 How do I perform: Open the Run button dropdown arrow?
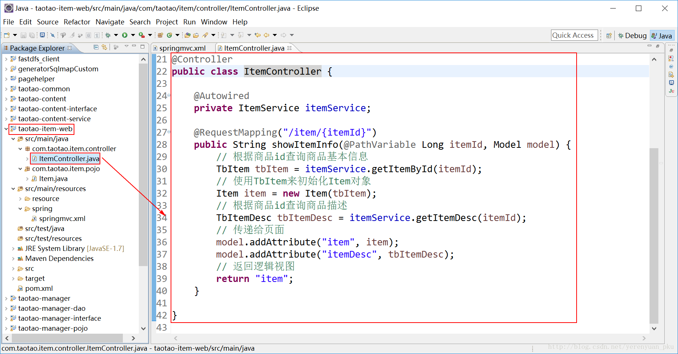[133, 35]
